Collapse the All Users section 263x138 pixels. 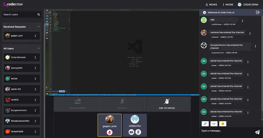[39, 48]
